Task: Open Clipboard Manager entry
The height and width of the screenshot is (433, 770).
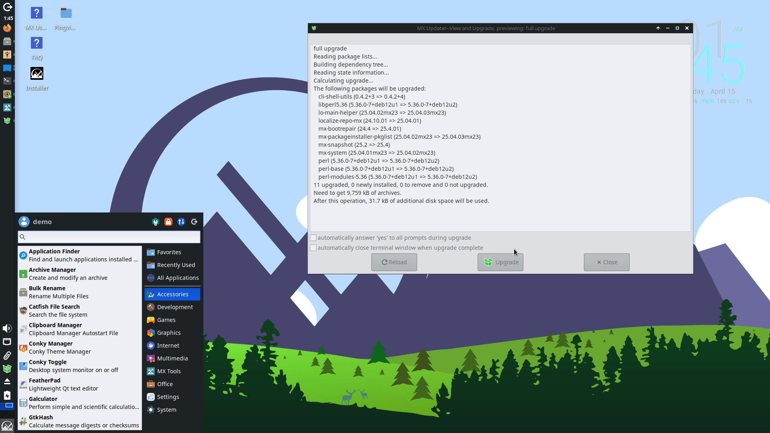Action: click(x=80, y=329)
